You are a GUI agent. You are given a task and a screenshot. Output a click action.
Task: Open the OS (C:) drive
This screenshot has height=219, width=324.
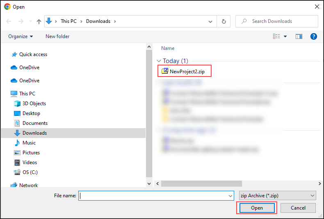coord(30,172)
